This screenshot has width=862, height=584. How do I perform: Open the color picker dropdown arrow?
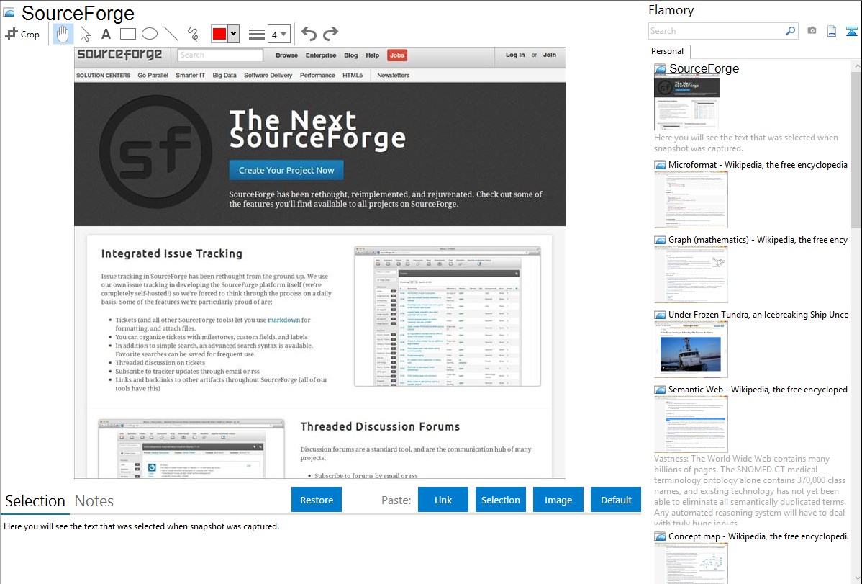point(234,34)
